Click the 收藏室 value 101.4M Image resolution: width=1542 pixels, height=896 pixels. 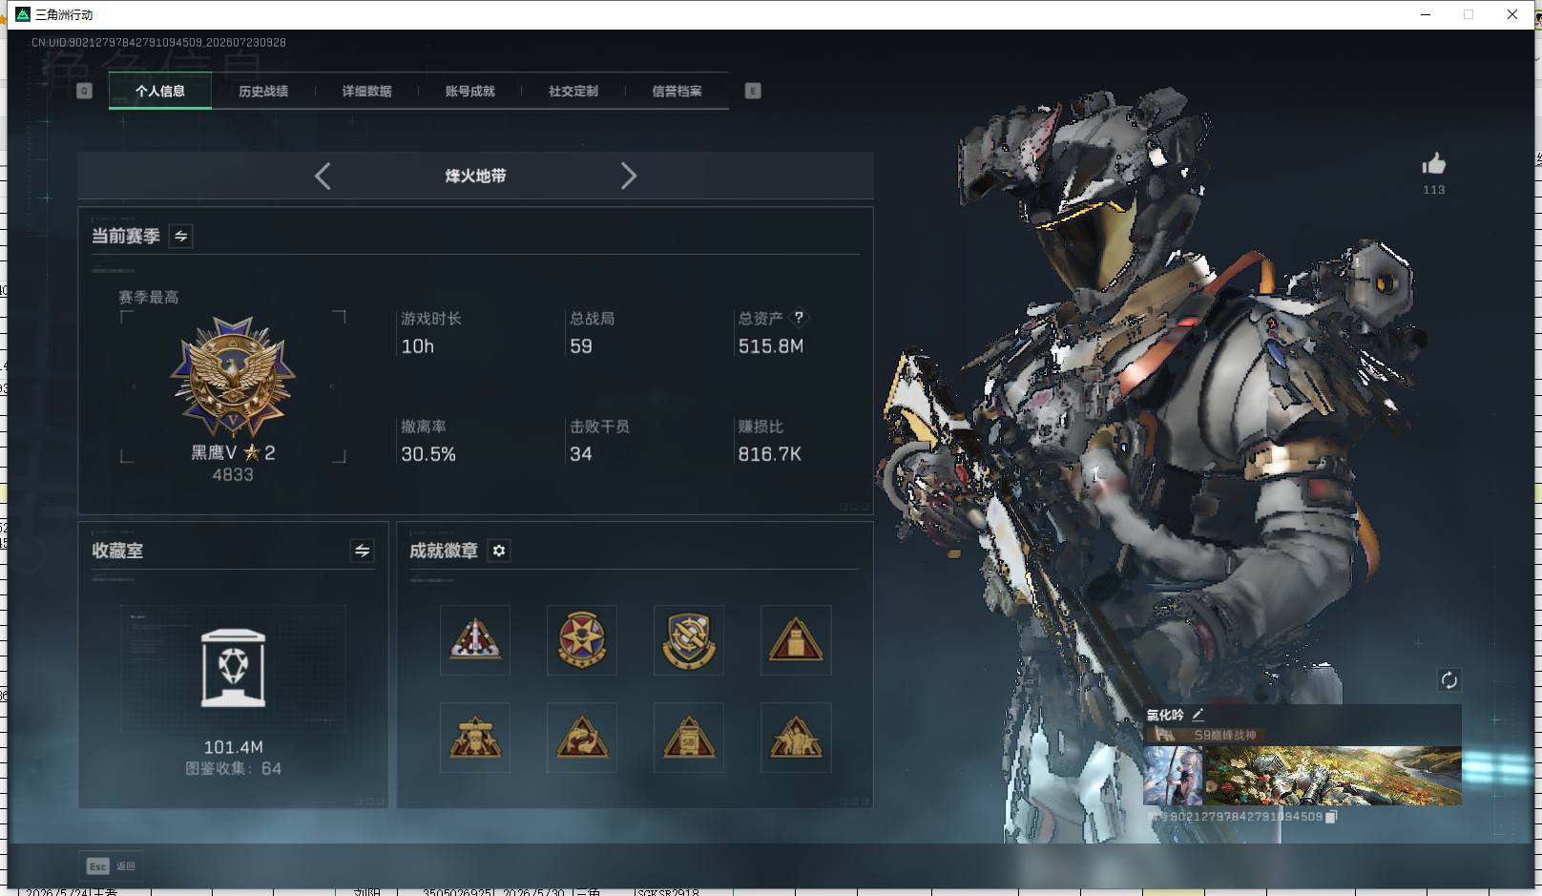pos(233,747)
